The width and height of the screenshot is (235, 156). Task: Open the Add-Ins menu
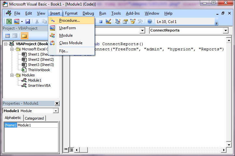133,13
